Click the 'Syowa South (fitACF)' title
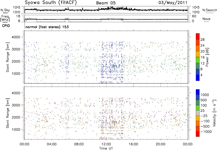The height and width of the screenshot is (150, 217). coord(51,2)
